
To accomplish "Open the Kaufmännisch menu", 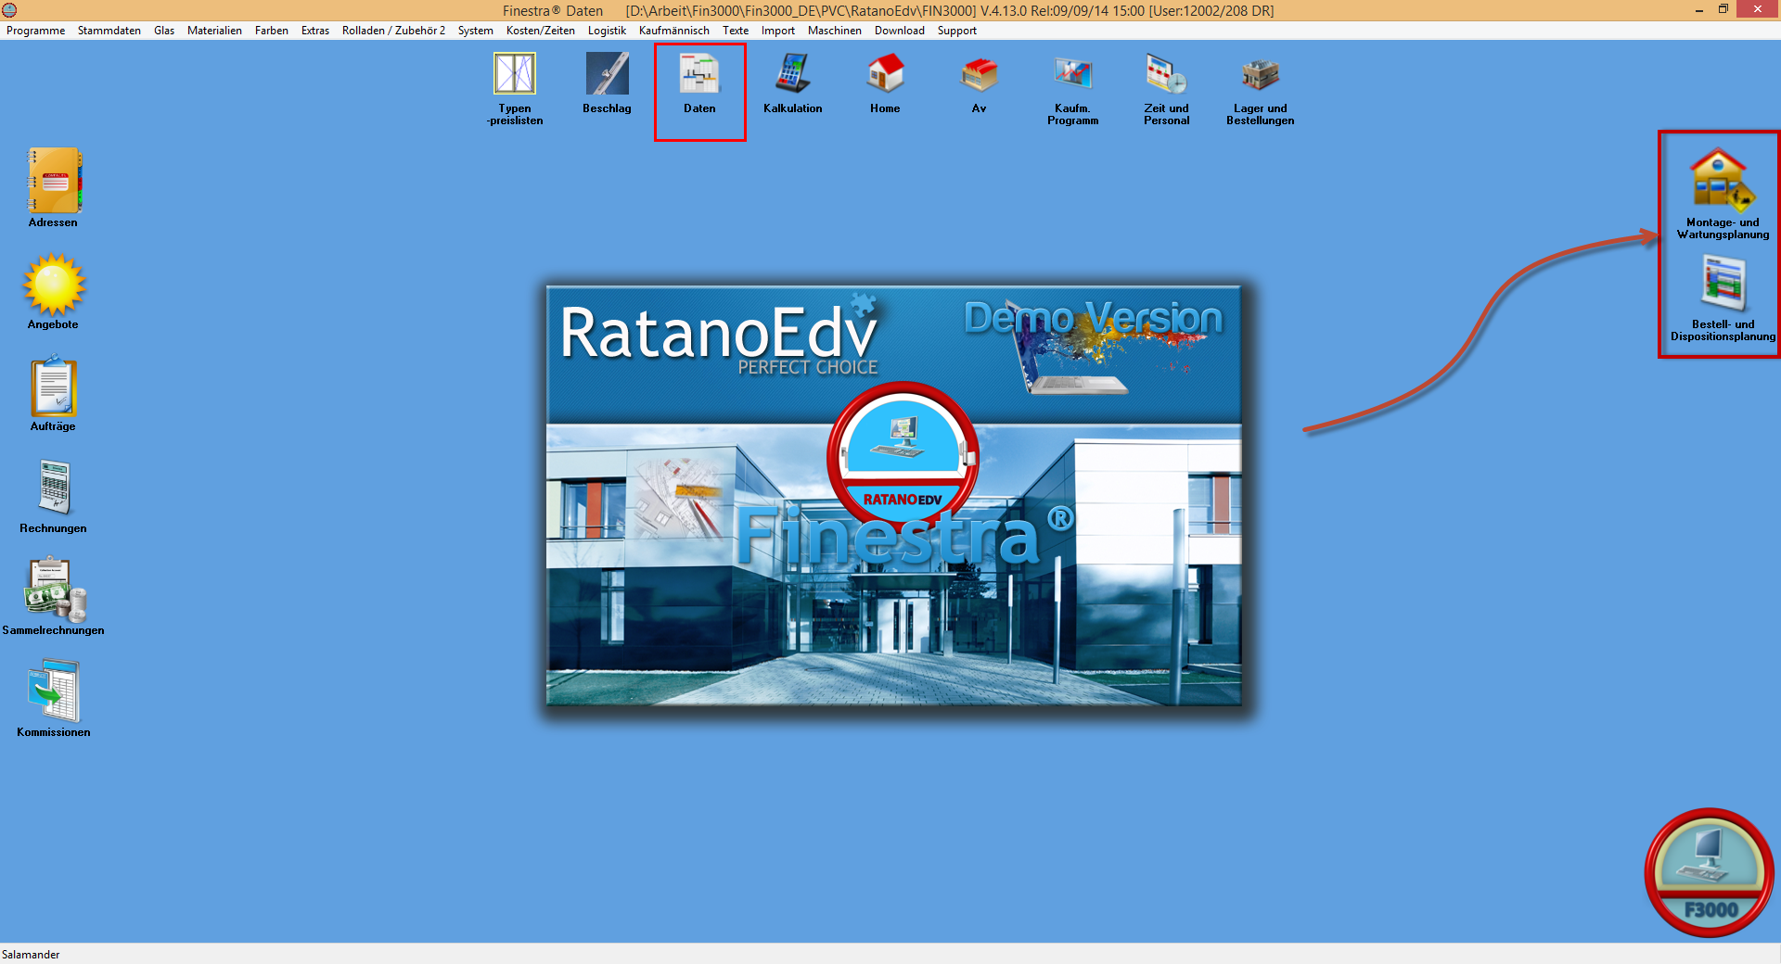I will pos(674,31).
